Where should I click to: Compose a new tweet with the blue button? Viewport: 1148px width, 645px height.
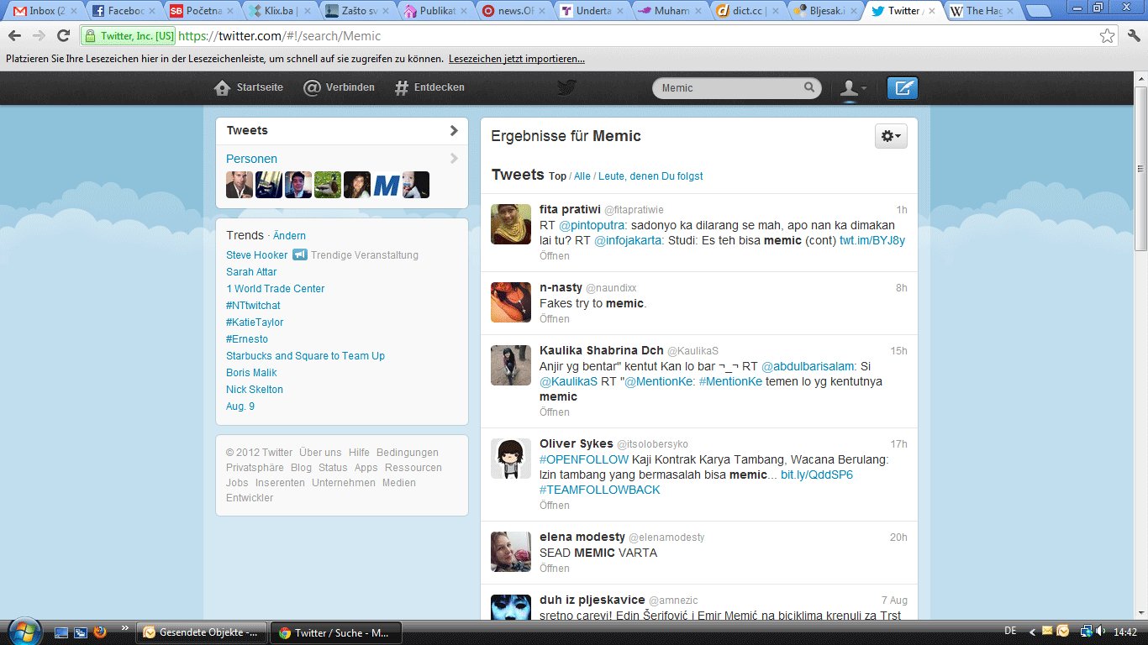point(903,88)
